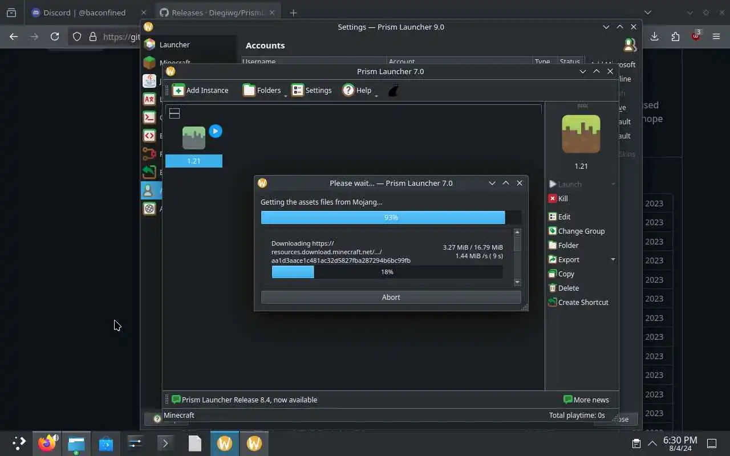Select green arrow external tools icon in Settings
This screenshot has width=730, height=456.
(149, 172)
